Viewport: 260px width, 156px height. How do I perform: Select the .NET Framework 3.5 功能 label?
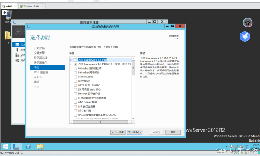tap(92, 60)
